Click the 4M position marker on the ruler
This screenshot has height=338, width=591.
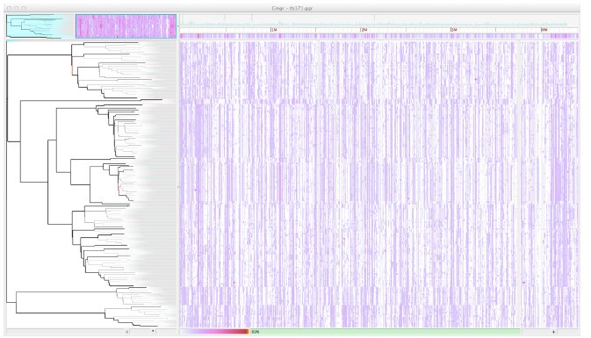click(x=544, y=29)
